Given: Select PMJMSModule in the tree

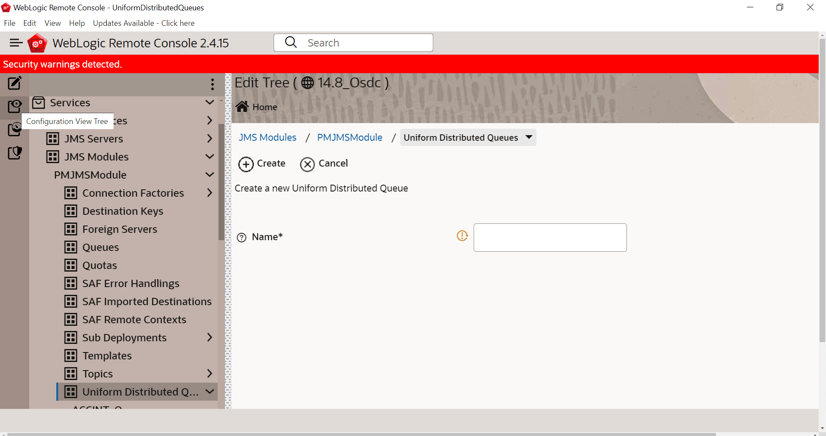Looking at the screenshot, I should pyautogui.click(x=90, y=175).
